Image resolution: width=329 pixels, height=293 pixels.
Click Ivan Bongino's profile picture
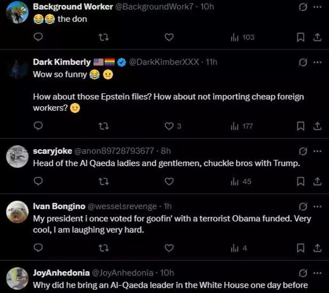17,212
